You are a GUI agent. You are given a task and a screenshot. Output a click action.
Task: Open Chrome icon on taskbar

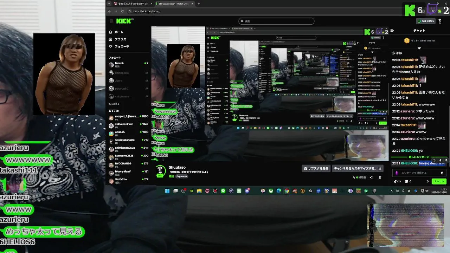tap(287, 191)
